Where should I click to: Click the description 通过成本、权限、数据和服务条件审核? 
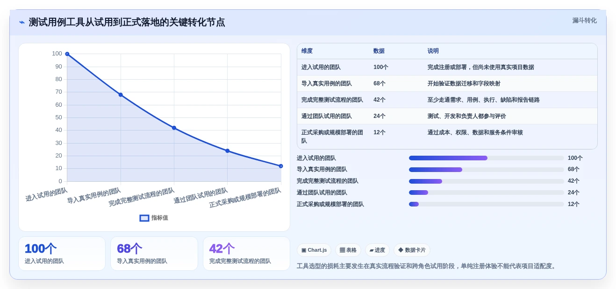tap(475, 132)
